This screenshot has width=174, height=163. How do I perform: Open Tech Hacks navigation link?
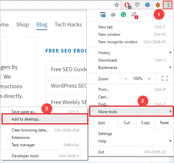[x=68, y=24]
